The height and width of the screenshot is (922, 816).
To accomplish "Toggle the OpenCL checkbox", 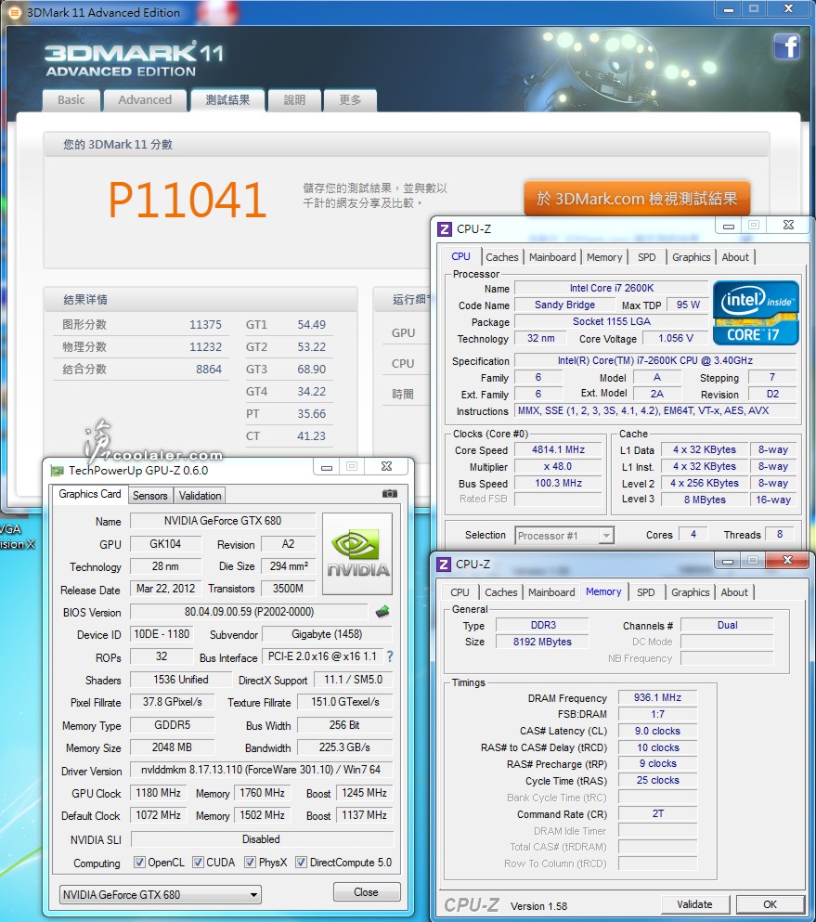I will click(139, 862).
